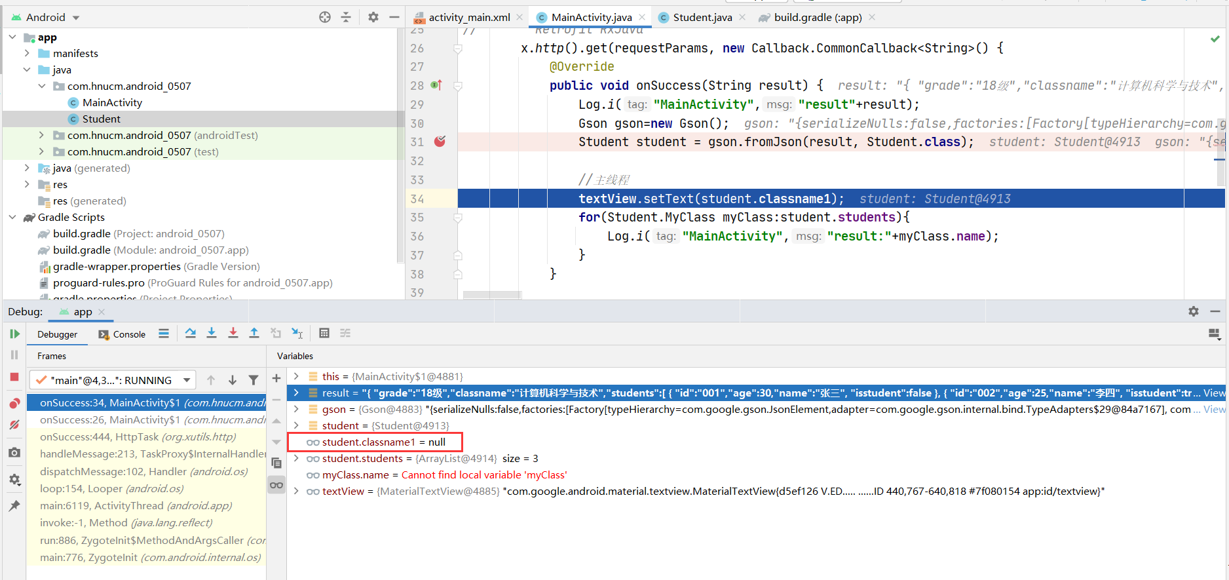Select the app debug session tab

[x=83, y=312]
